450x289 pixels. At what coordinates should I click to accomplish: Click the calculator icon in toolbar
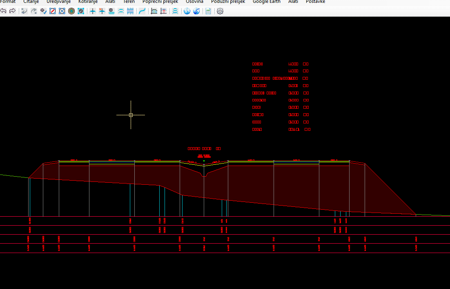208,11
